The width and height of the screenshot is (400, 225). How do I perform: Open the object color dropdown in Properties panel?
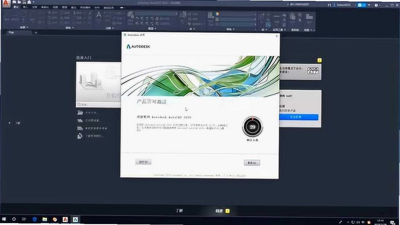(x=237, y=14)
